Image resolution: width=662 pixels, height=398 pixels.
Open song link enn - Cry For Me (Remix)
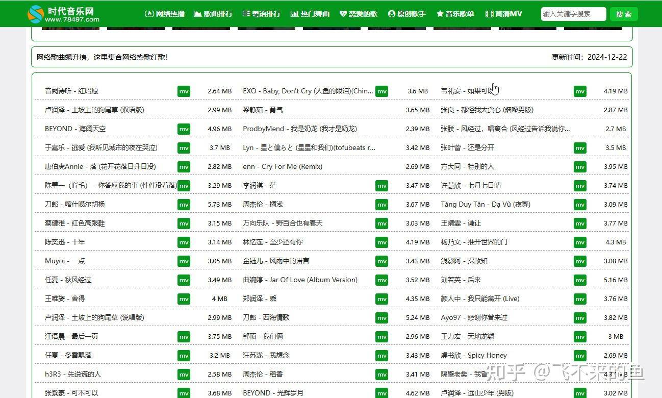click(x=283, y=166)
